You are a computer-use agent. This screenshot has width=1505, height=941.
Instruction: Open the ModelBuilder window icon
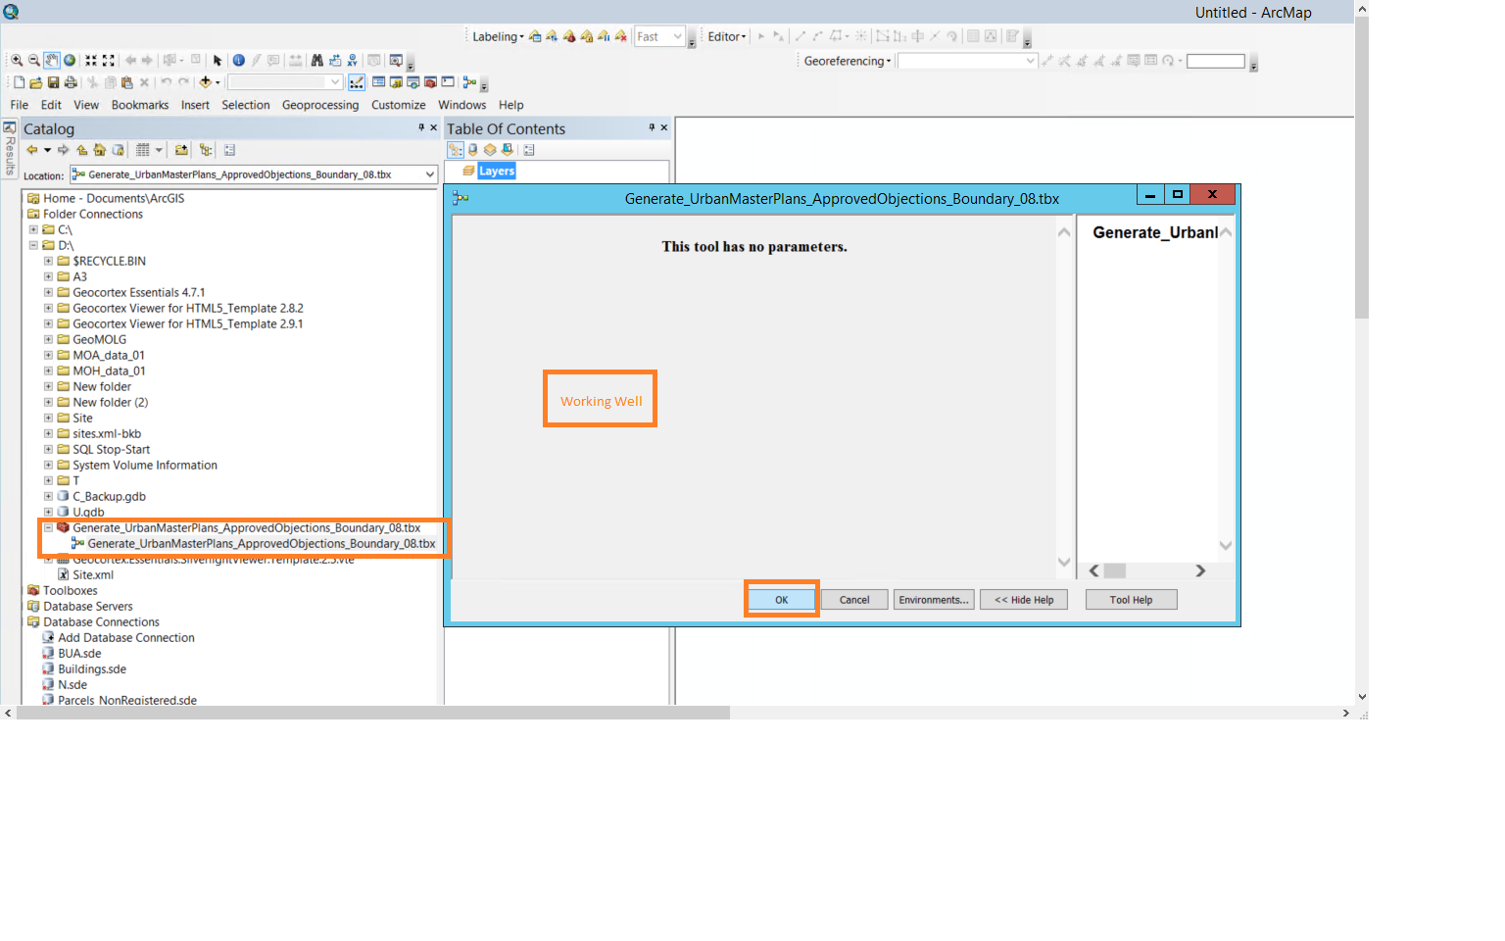(x=469, y=82)
